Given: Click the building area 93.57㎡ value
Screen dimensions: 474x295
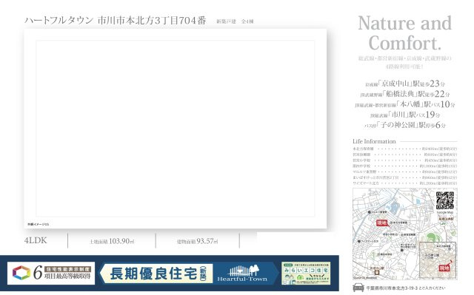Looking at the screenshot, I should 207,241.
